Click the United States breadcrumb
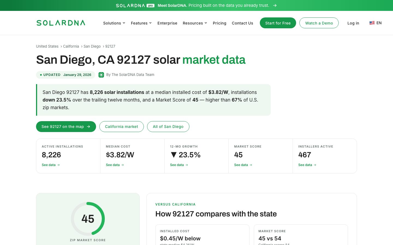The height and width of the screenshot is (245, 393). pyautogui.click(x=47, y=46)
